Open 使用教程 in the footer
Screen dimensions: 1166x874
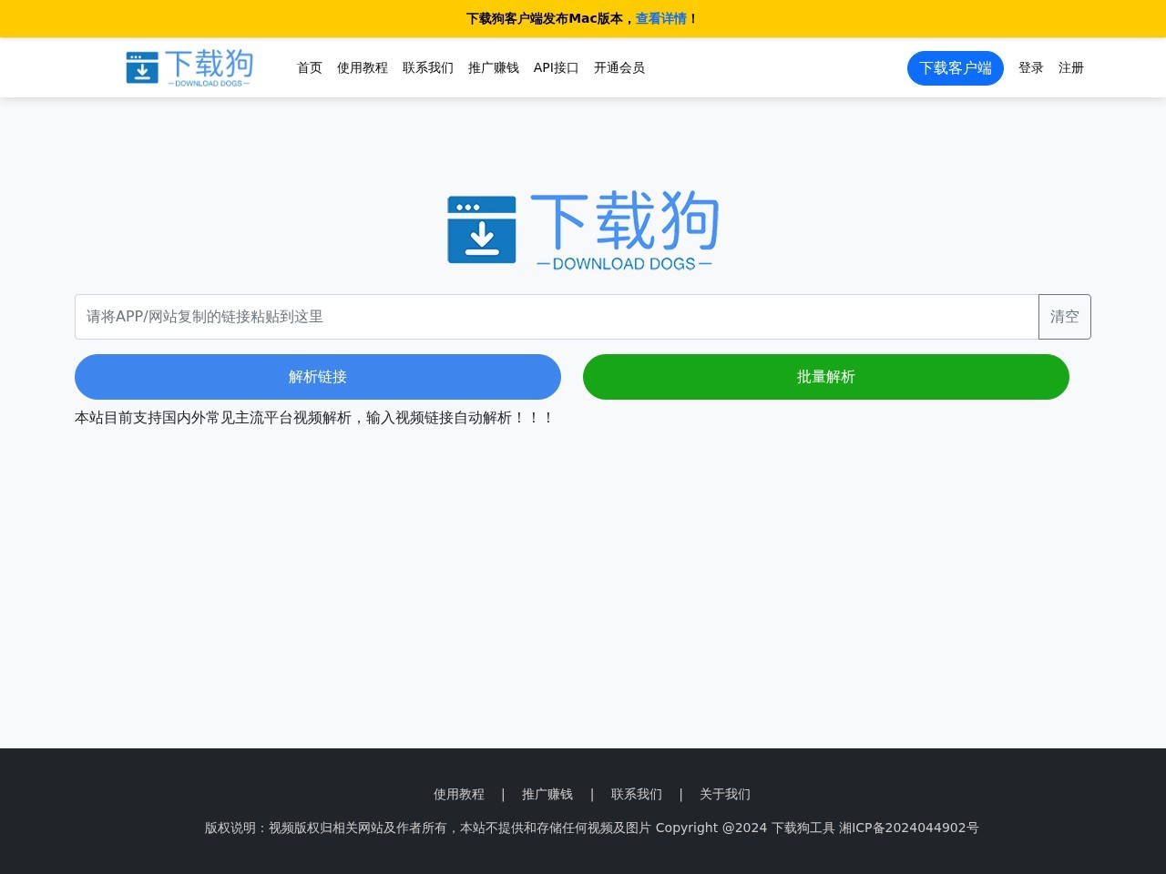click(459, 794)
